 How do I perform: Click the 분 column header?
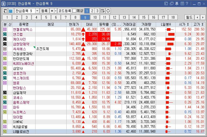[5, 24]
